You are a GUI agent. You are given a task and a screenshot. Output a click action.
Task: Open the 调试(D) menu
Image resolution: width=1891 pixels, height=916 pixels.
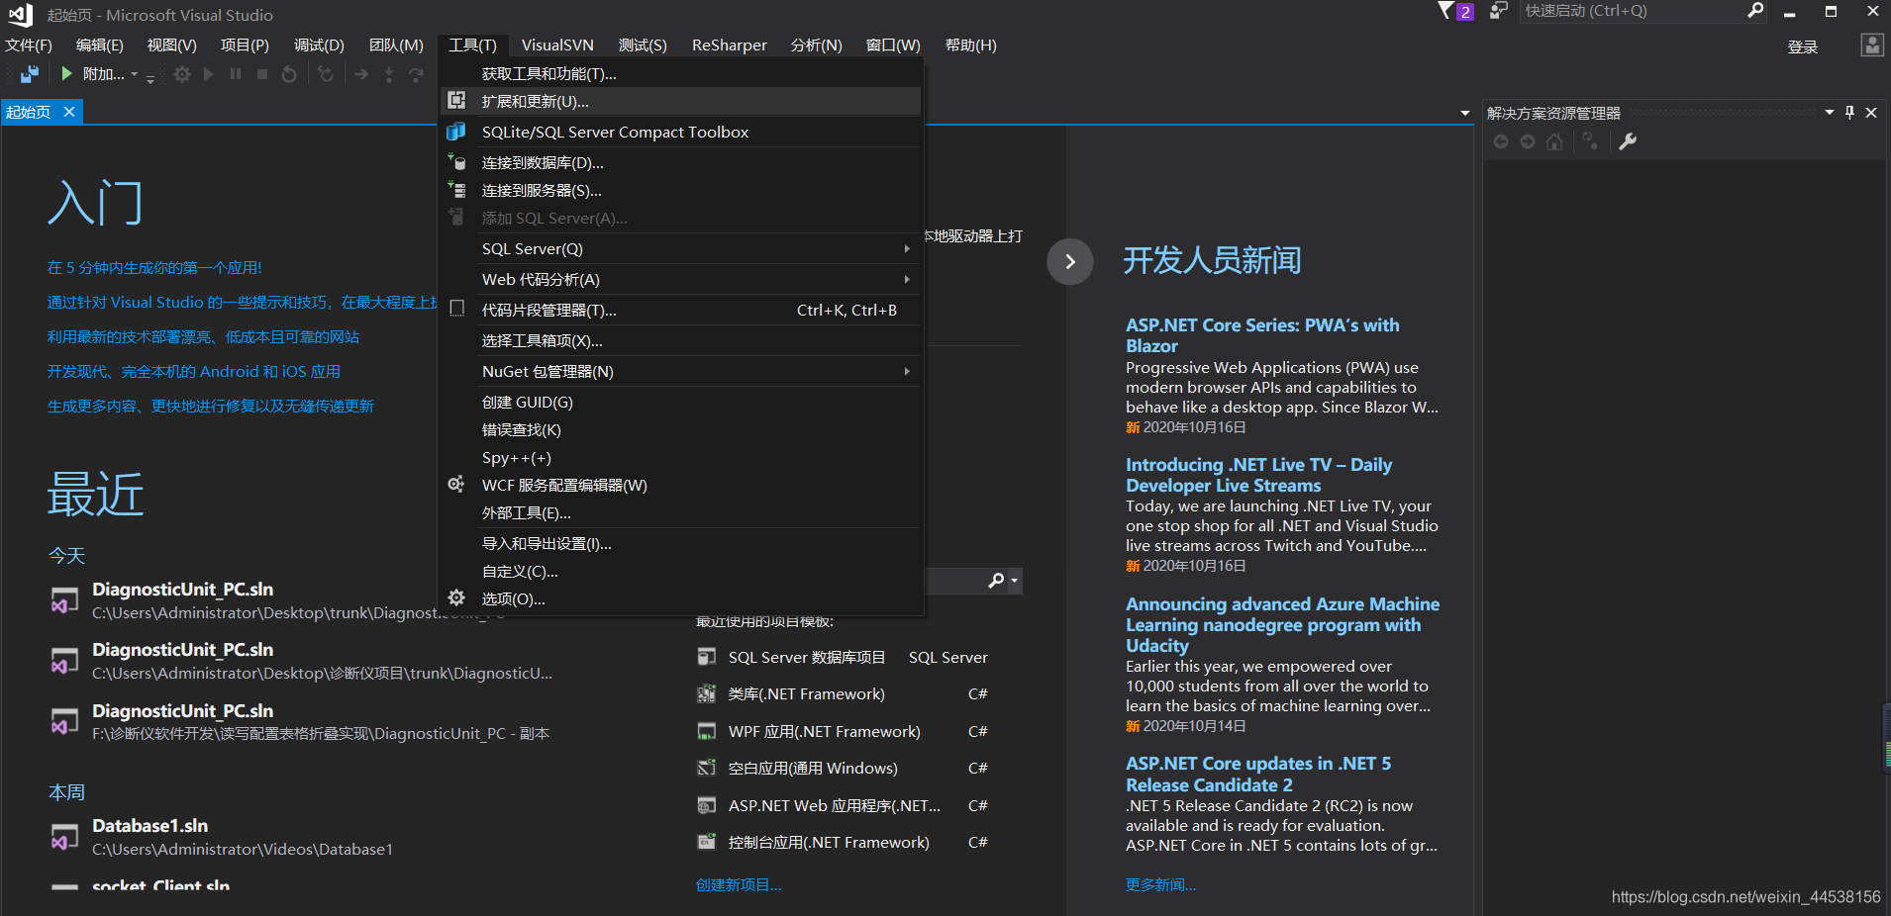[319, 45]
